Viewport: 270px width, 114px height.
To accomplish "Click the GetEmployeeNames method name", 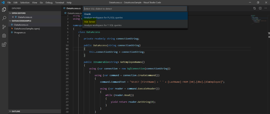I will [x=131, y=62].
